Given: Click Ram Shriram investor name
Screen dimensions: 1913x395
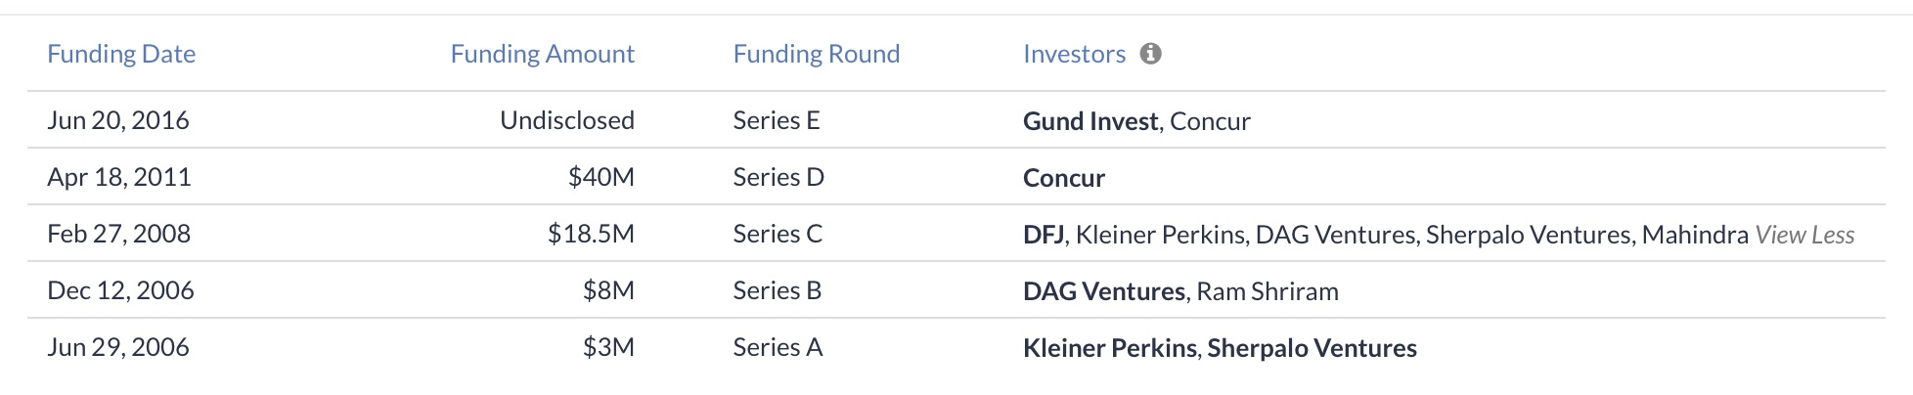Looking at the screenshot, I should point(1268,291).
